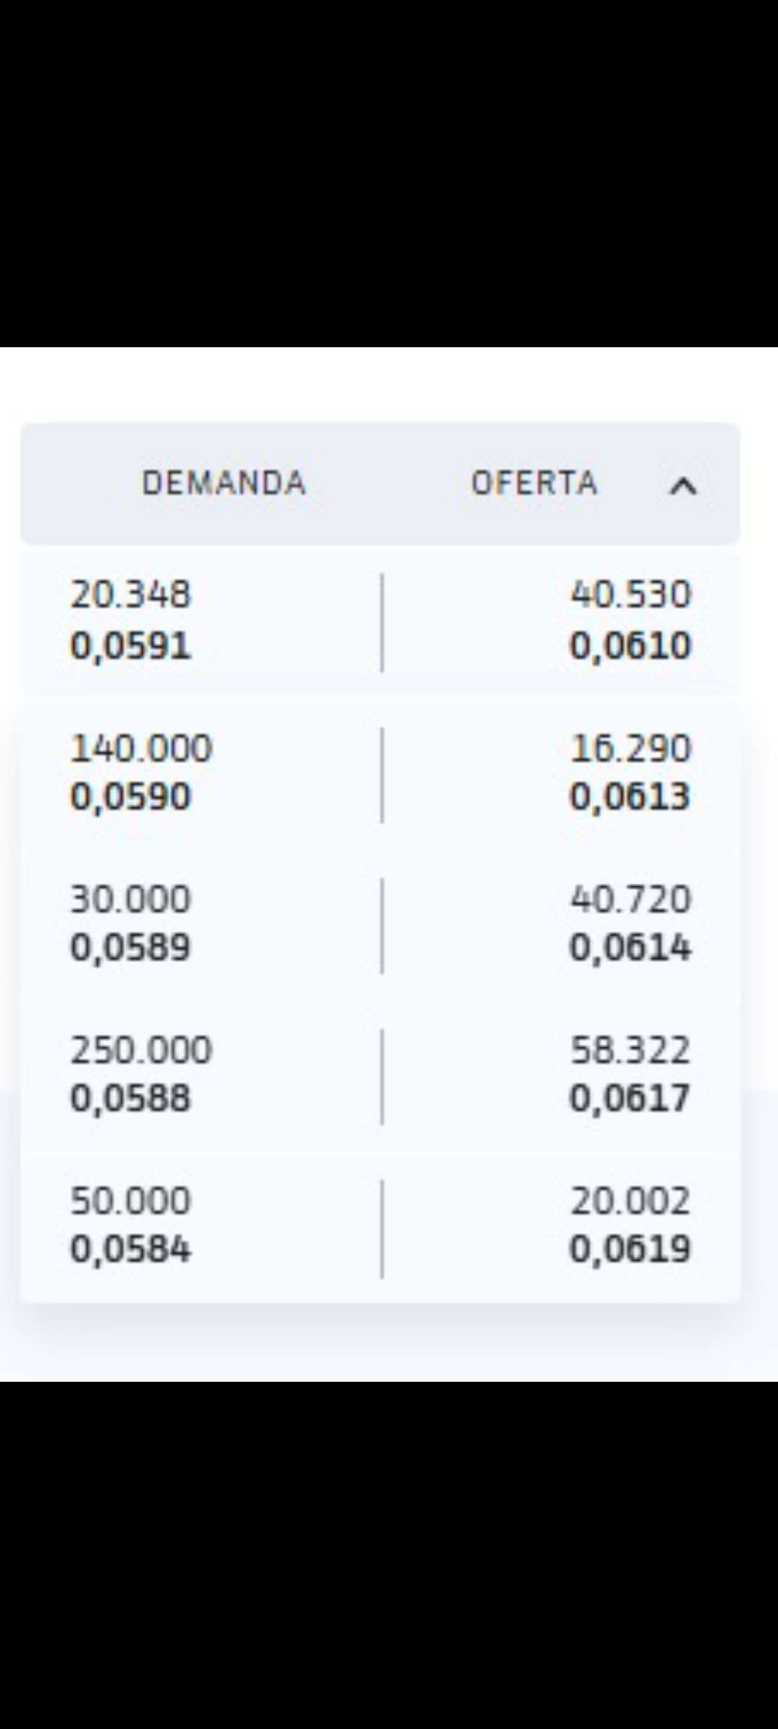Select bid price 0,0590
The image size is (778, 1729).
(x=130, y=797)
